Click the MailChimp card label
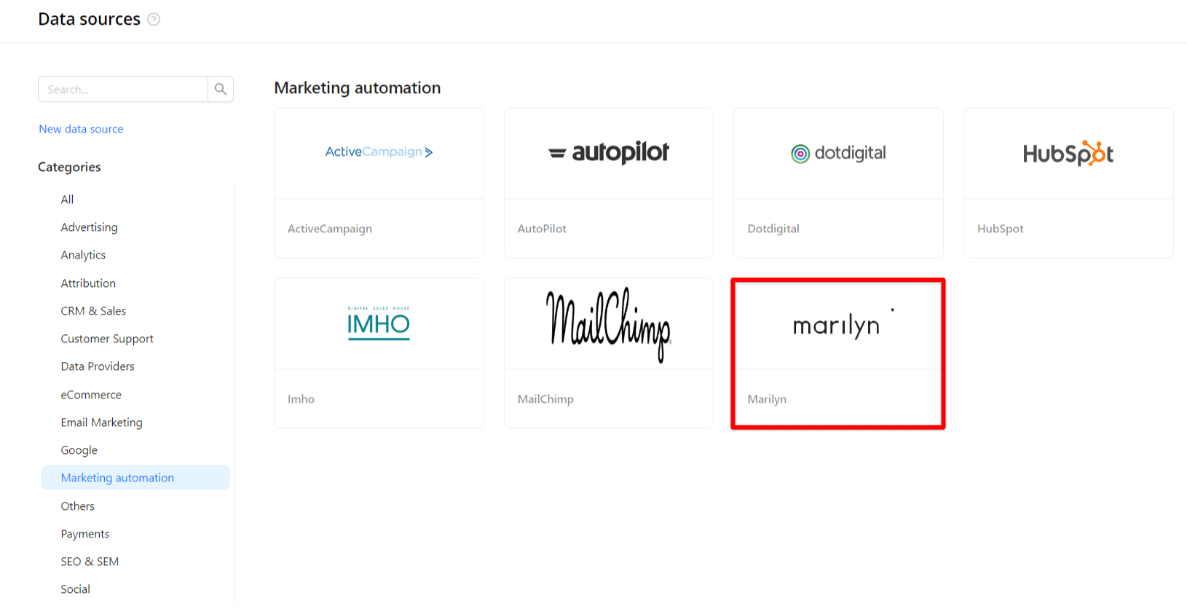Viewport: 1187px width, 614px height. (x=545, y=399)
